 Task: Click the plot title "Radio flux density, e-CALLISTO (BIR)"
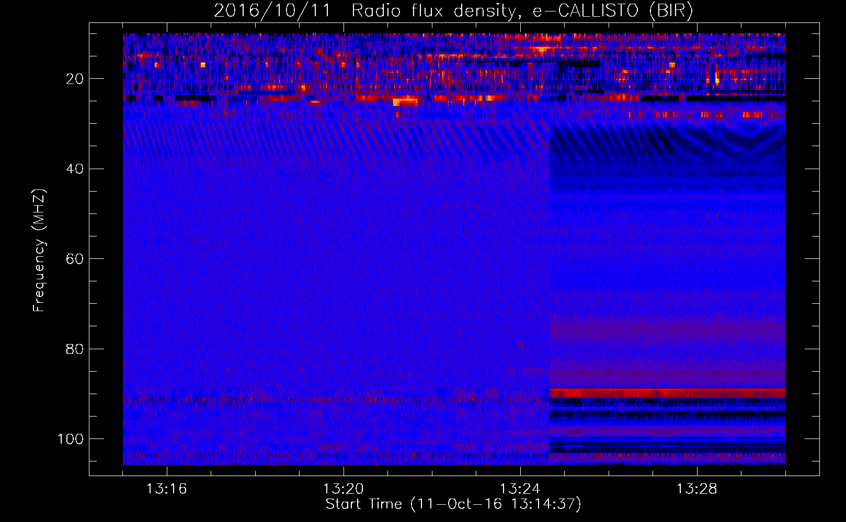(x=522, y=11)
